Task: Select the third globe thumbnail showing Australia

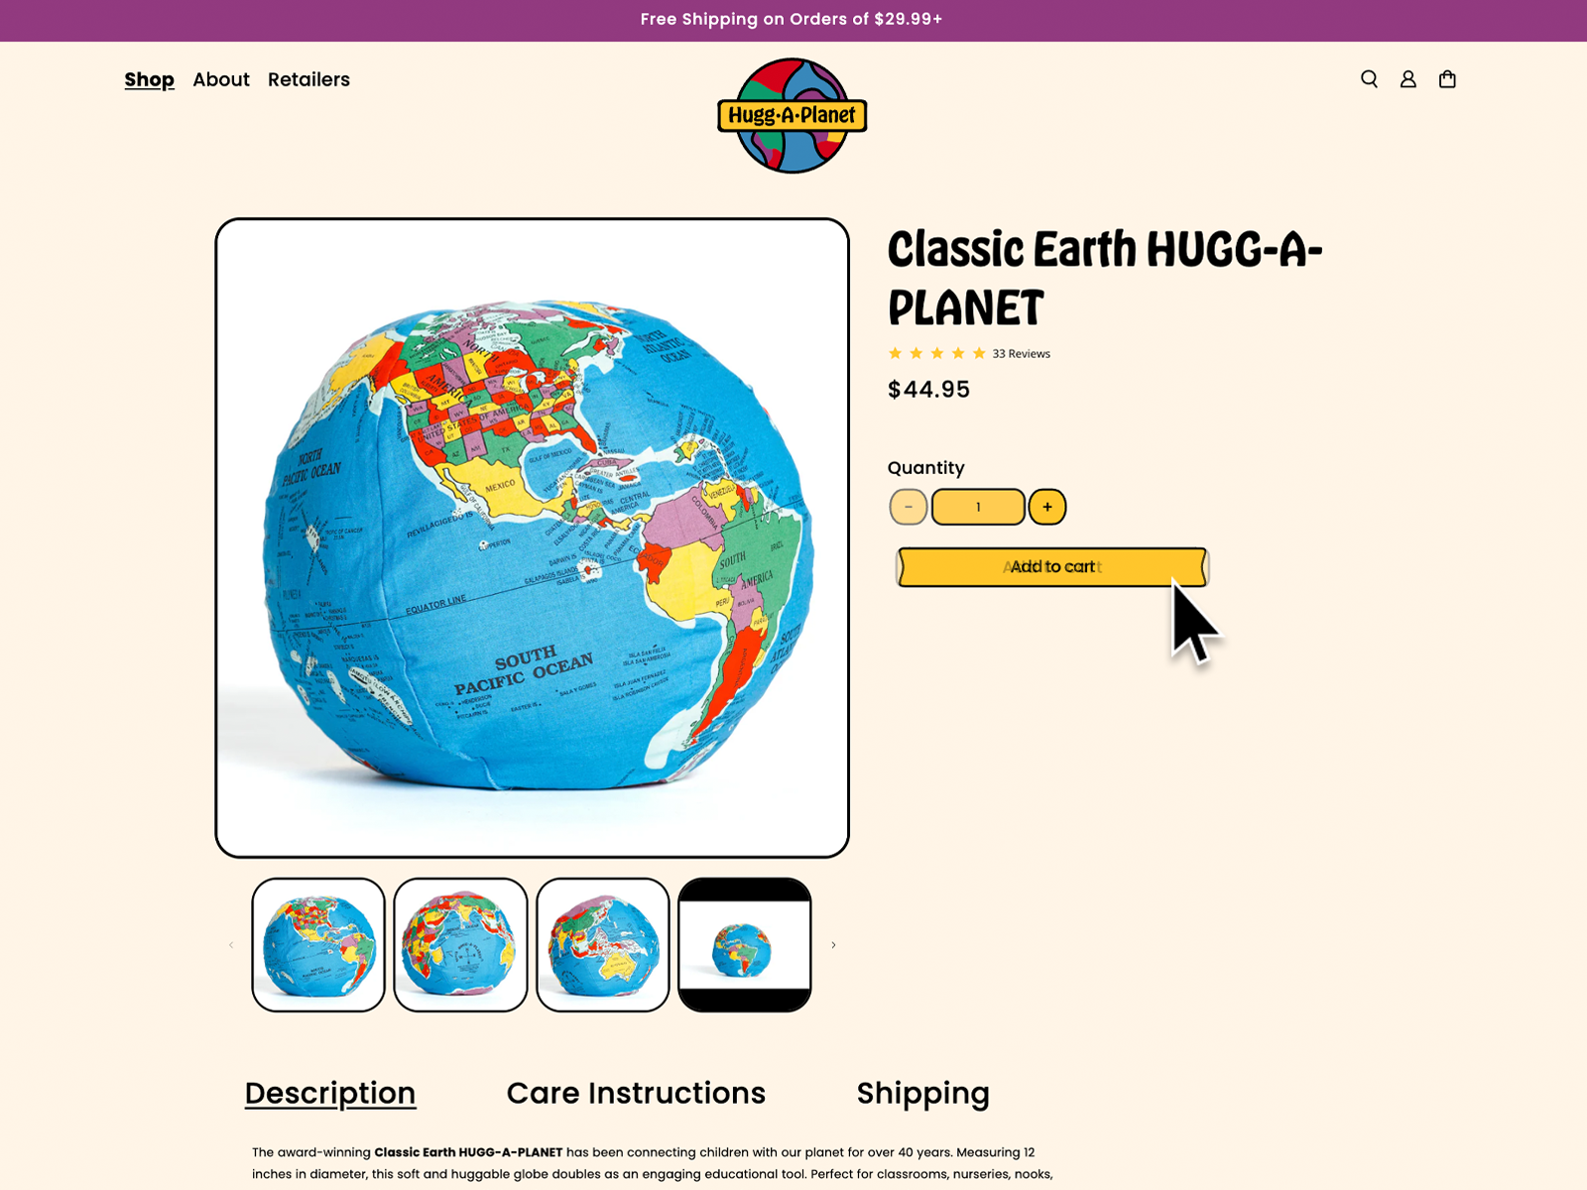Action: click(x=603, y=945)
